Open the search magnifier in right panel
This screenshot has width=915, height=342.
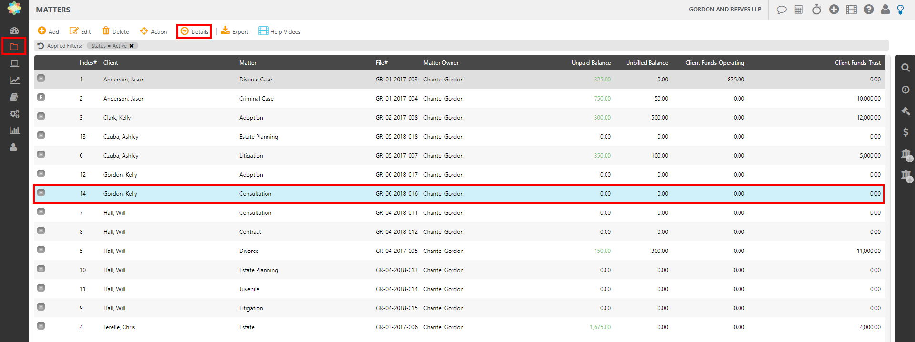point(905,68)
